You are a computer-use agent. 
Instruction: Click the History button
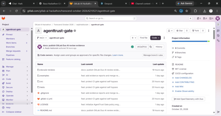click(159, 47)
